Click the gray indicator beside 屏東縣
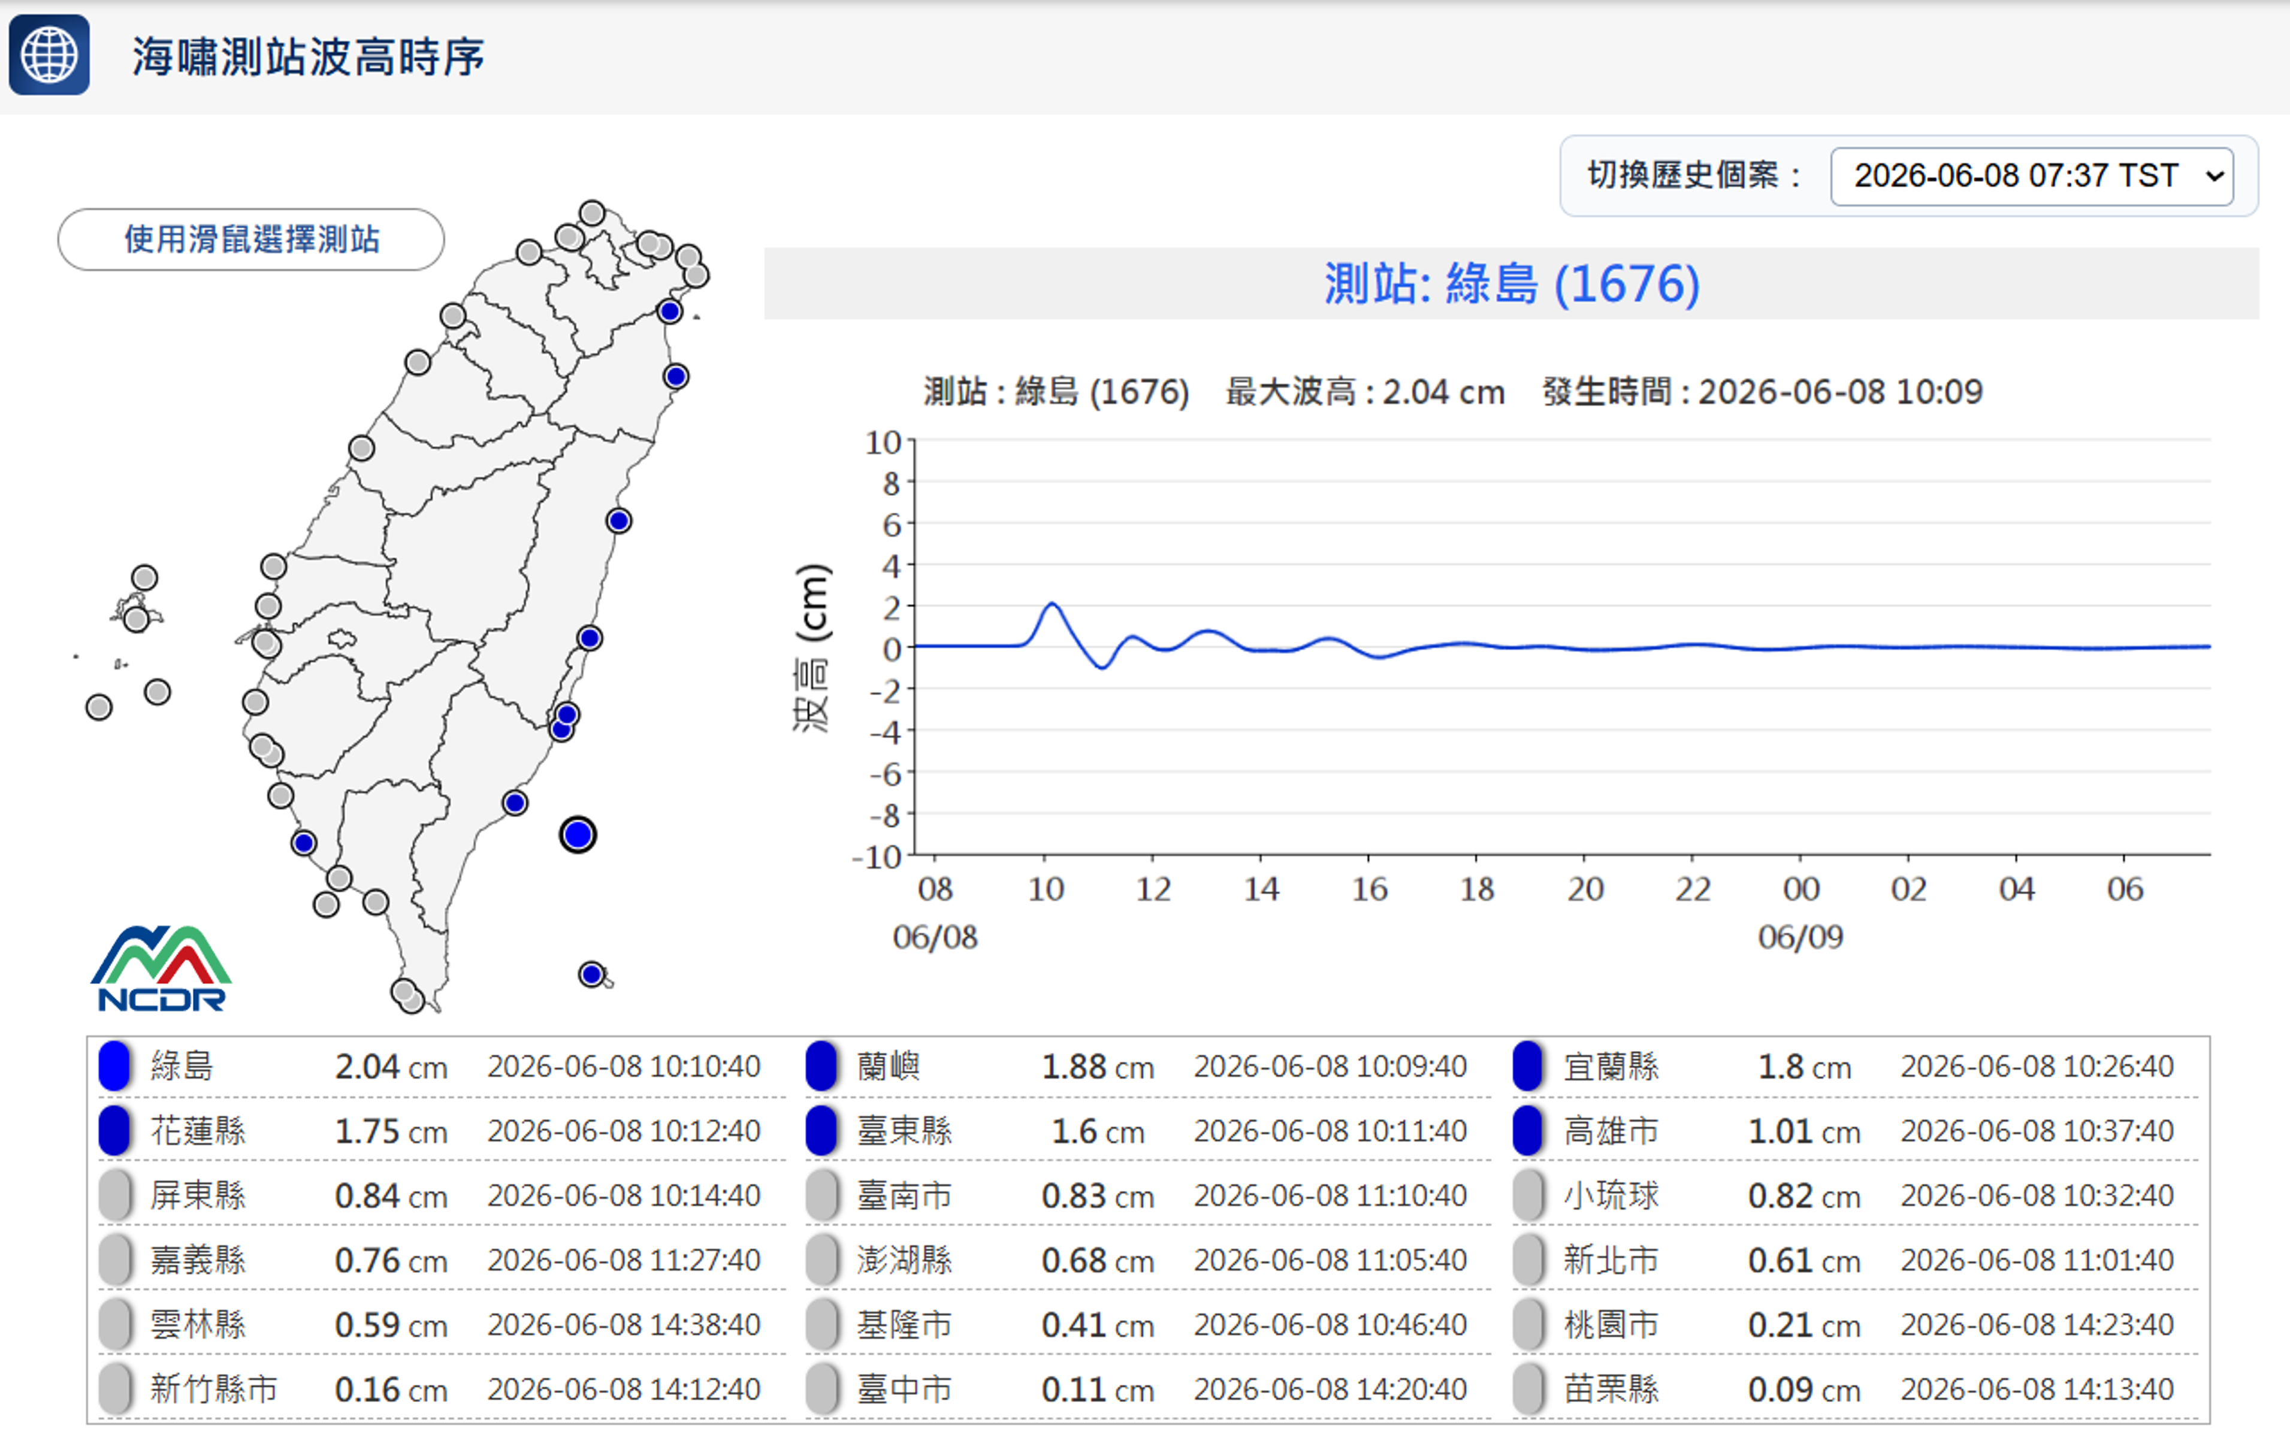The width and height of the screenshot is (2290, 1432). [114, 1195]
